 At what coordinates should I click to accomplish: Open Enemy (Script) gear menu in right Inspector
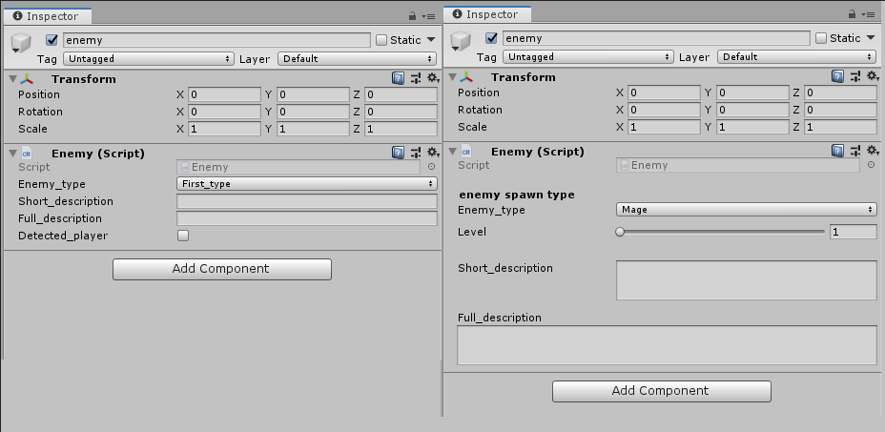(873, 151)
